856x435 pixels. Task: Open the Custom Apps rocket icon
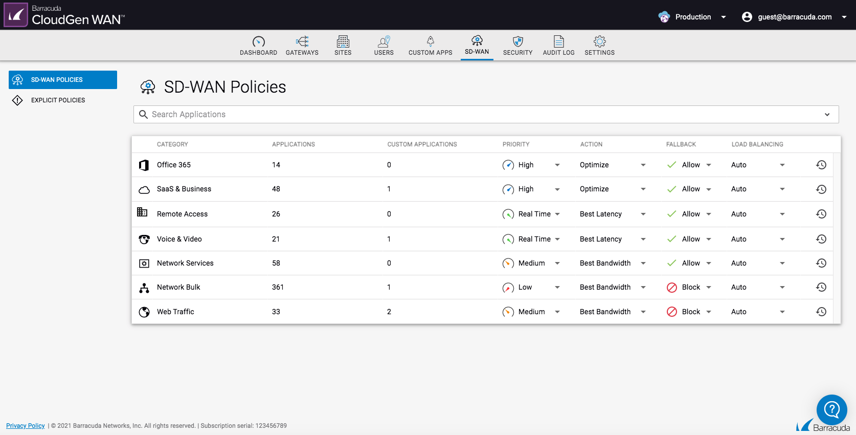[x=431, y=41]
